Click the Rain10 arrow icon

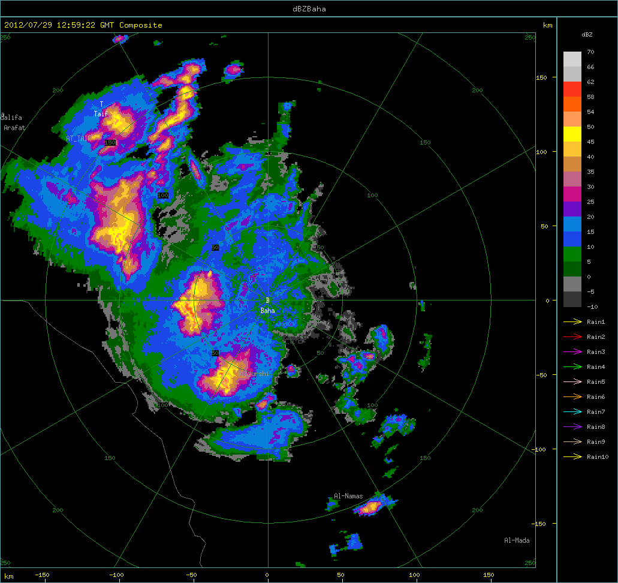572,457
